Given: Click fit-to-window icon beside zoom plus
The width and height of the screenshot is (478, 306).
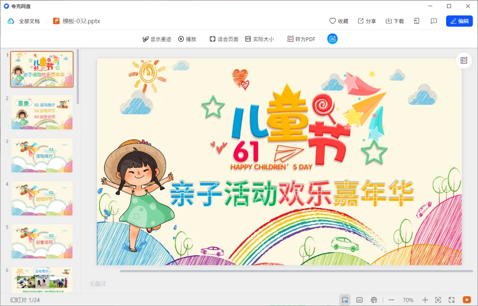Looking at the screenshot, I should 438,300.
